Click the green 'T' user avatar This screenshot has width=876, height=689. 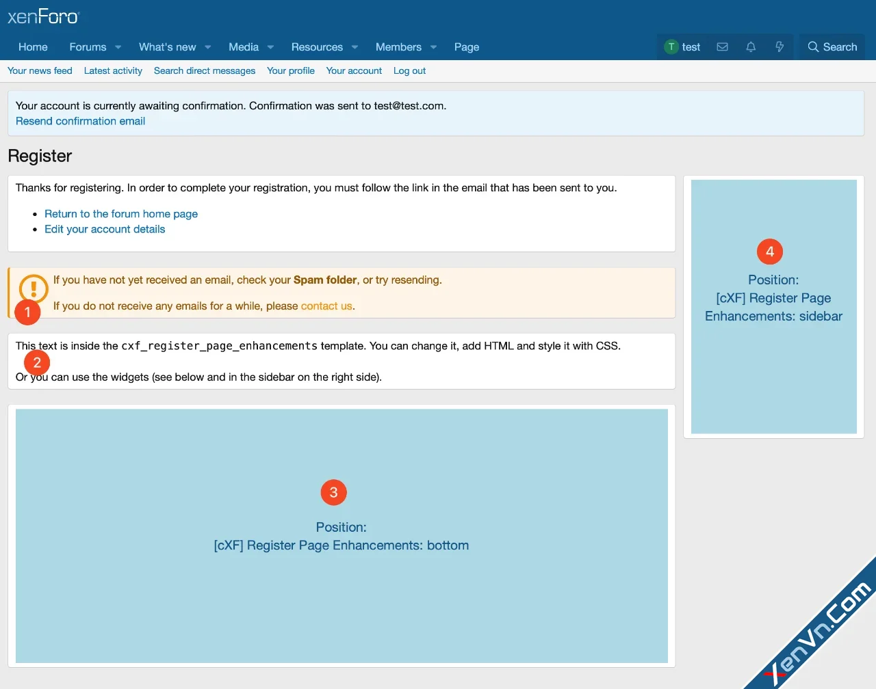point(671,47)
